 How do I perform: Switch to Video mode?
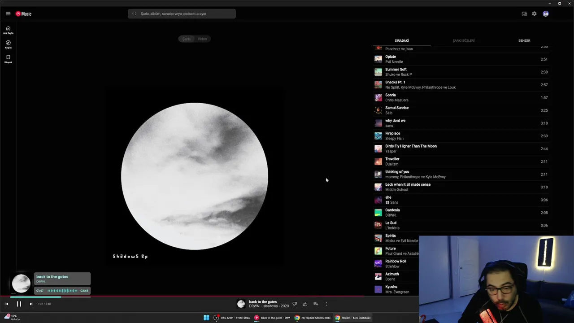pyautogui.click(x=202, y=39)
